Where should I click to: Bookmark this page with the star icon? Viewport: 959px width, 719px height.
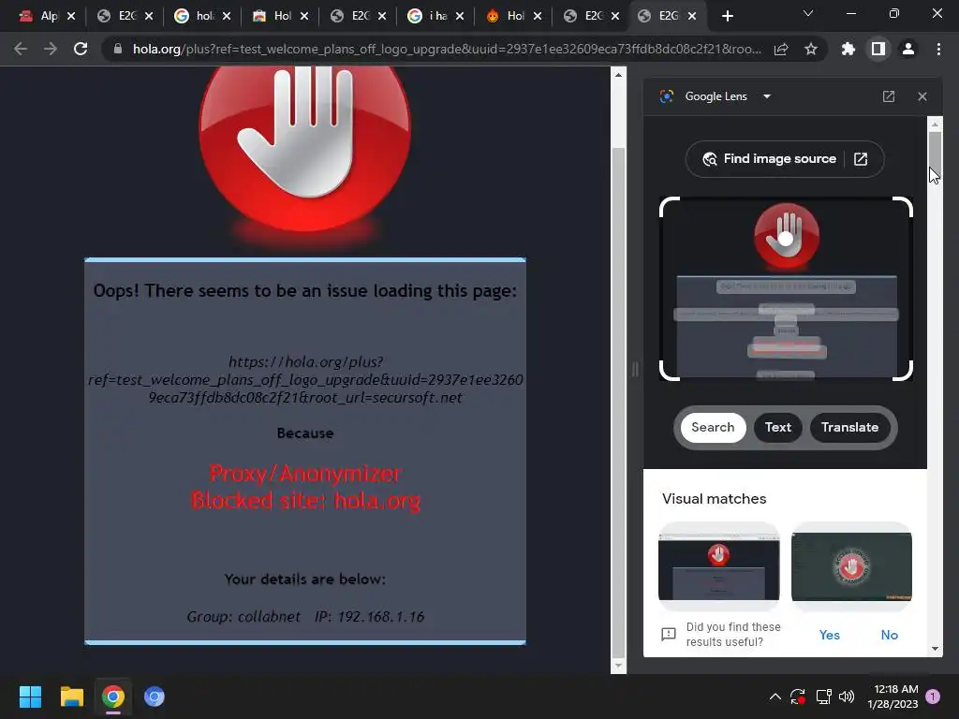click(x=811, y=49)
